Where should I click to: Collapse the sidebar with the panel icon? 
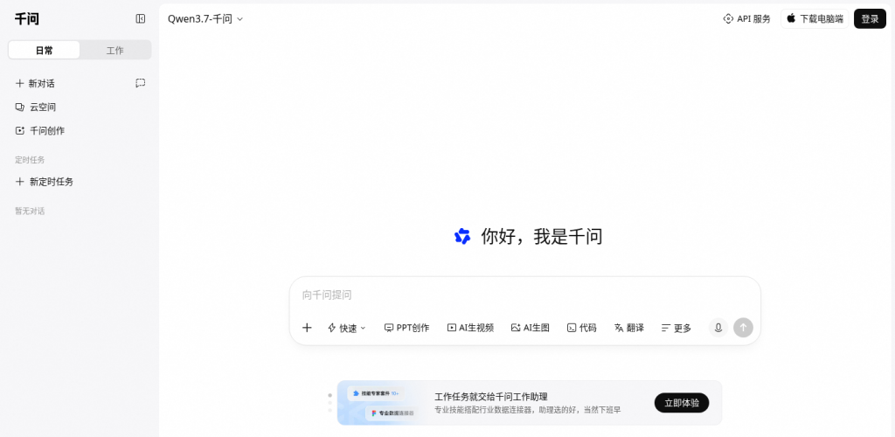[x=141, y=19]
